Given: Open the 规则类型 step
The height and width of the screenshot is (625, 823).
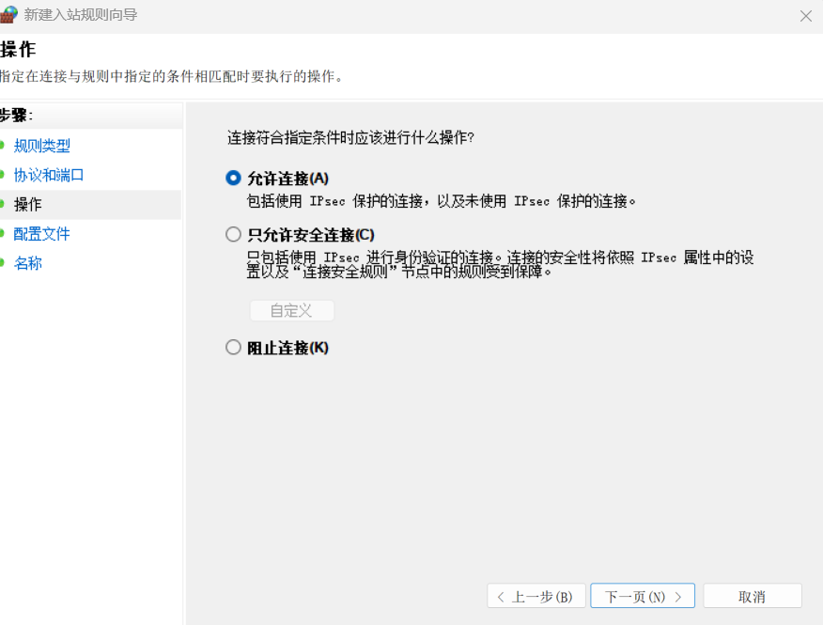Looking at the screenshot, I should coord(42,146).
